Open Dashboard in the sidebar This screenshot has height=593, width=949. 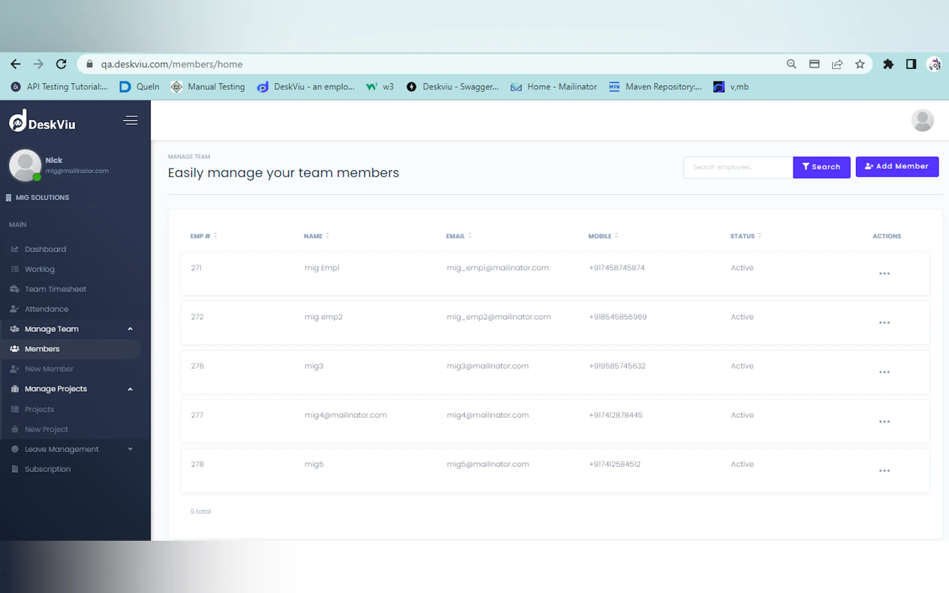[45, 249]
